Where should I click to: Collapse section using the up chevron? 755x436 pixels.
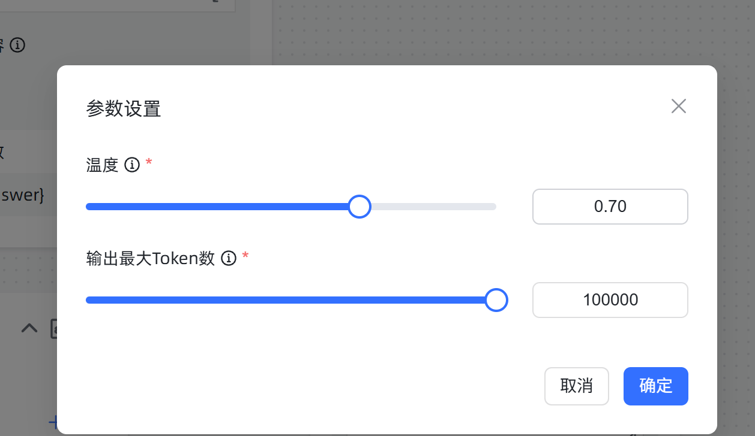pyautogui.click(x=29, y=328)
